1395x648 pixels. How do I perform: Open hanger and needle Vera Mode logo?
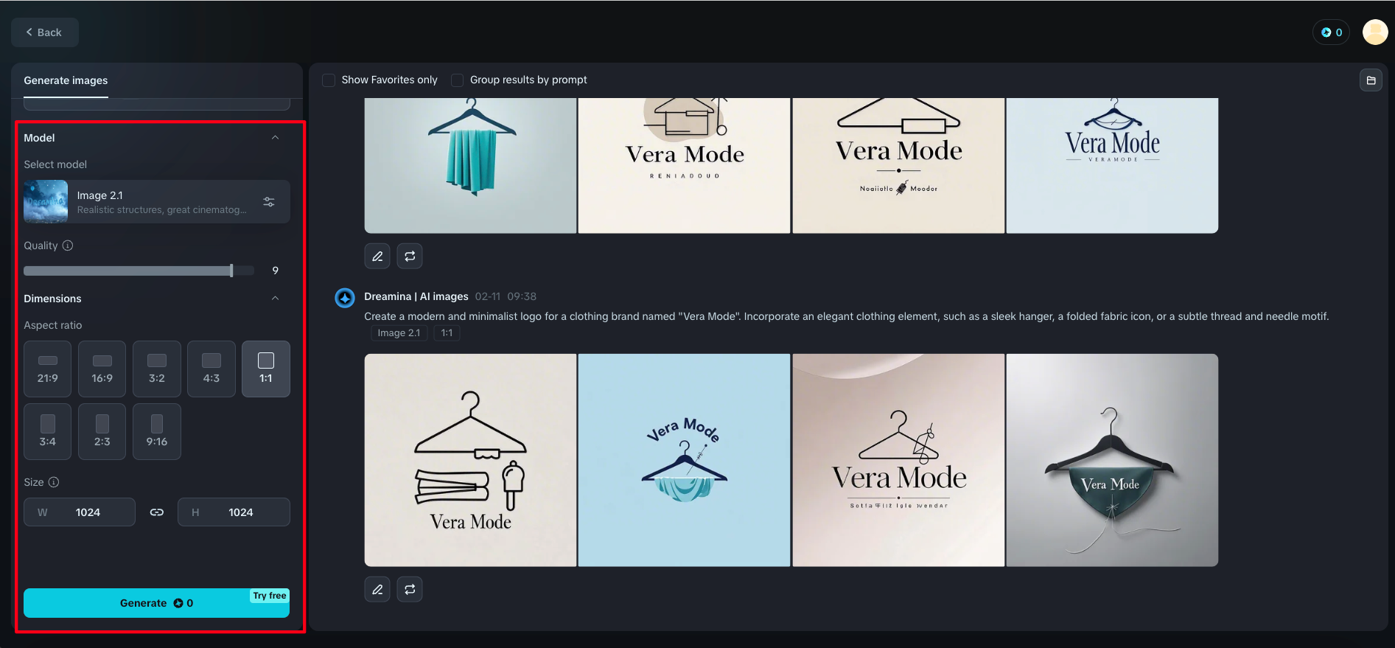click(x=898, y=460)
